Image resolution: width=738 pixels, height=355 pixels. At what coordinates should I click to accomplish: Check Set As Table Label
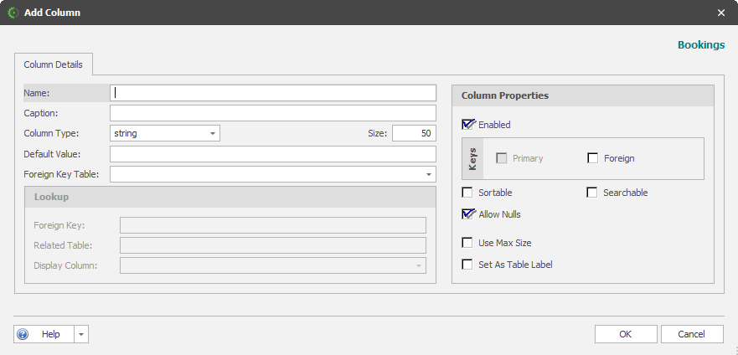point(467,265)
